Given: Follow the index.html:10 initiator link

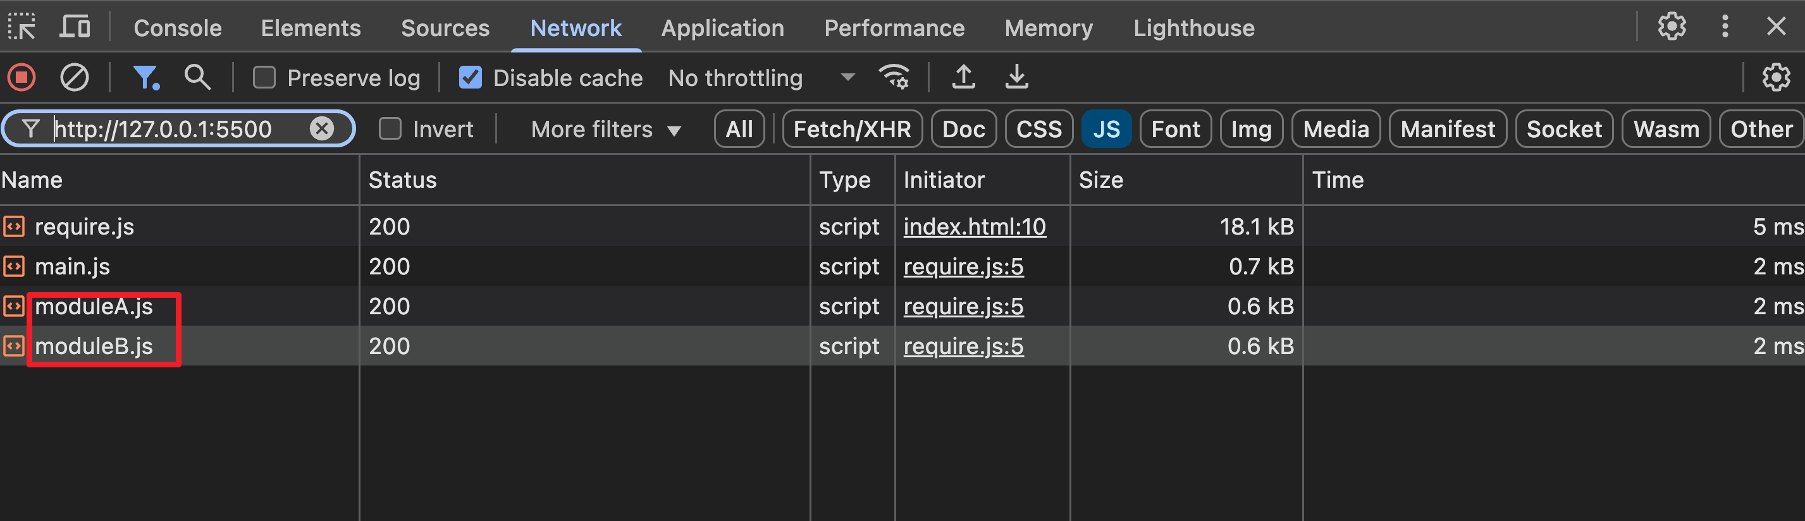Looking at the screenshot, I should (x=974, y=227).
